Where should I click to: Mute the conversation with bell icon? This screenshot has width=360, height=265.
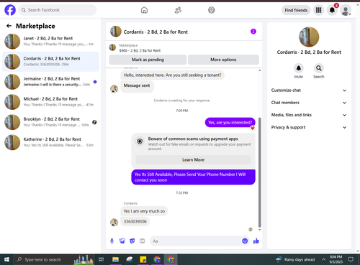click(299, 68)
